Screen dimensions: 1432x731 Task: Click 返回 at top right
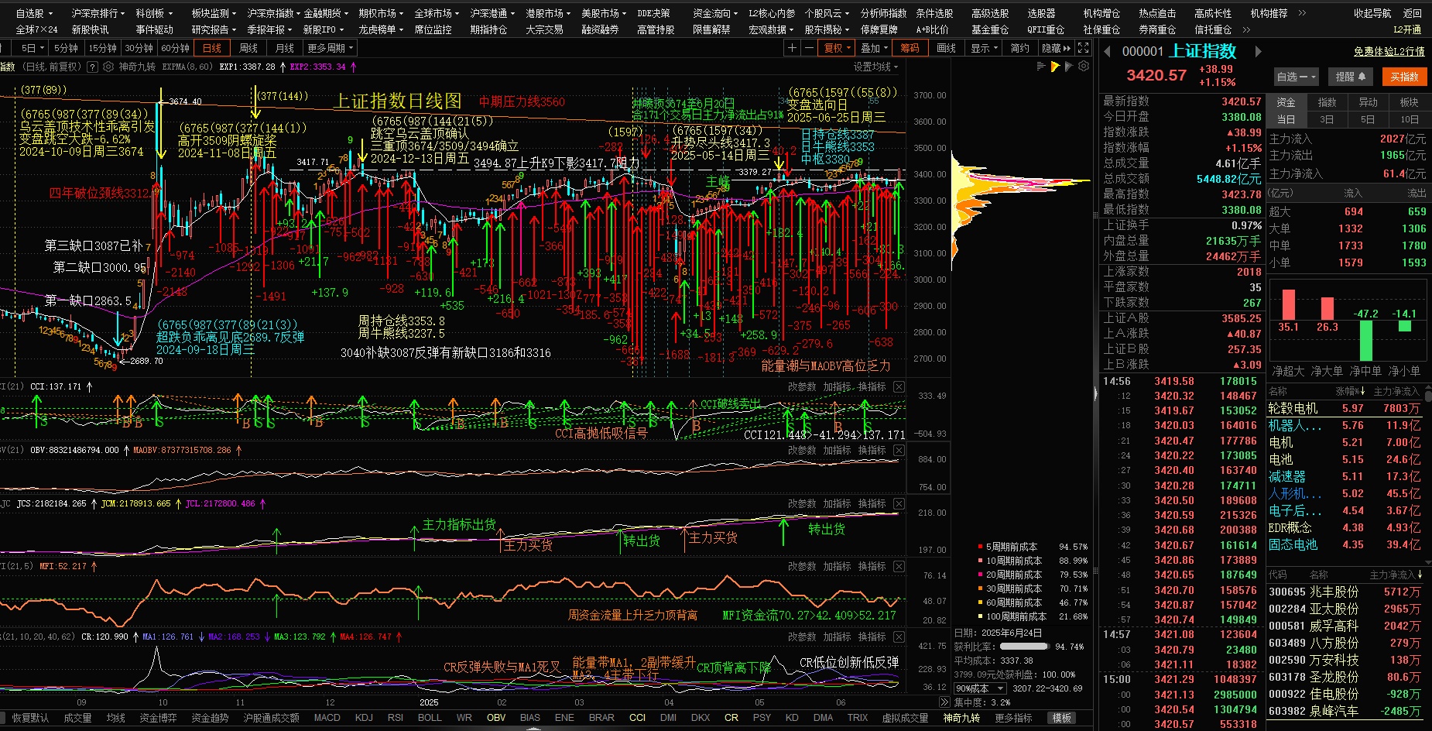tap(1413, 13)
